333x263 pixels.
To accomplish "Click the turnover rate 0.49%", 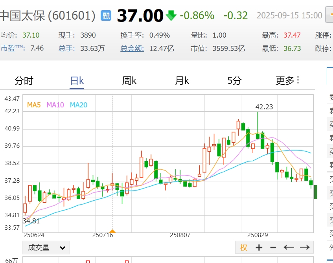I will coord(160,35).
